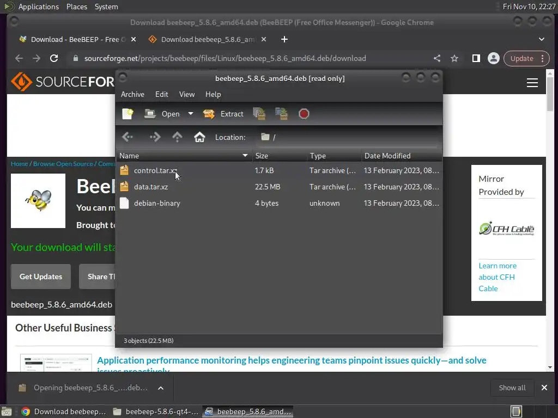
Task: Click the add files to archive icon
Action: pos(259,114)
